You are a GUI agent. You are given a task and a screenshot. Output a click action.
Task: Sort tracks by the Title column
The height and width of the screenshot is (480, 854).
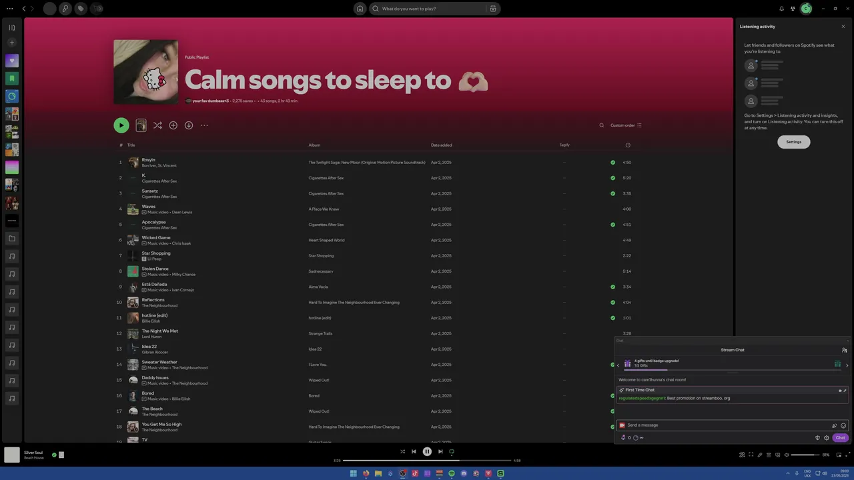(131, 145)
